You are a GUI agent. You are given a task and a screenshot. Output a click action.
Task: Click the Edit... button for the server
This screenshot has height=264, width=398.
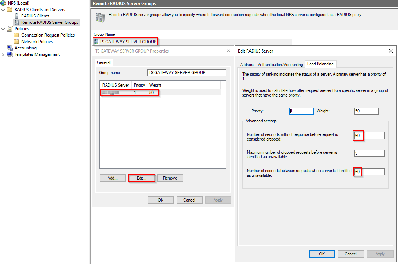[141, 178]
